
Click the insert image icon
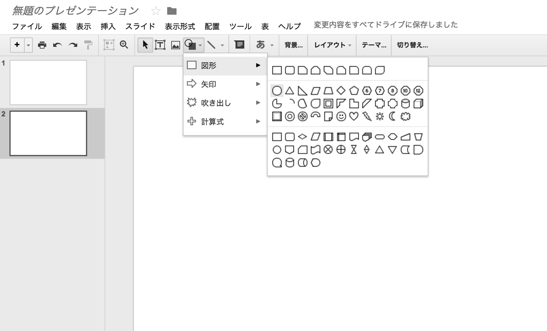(175, 44)
